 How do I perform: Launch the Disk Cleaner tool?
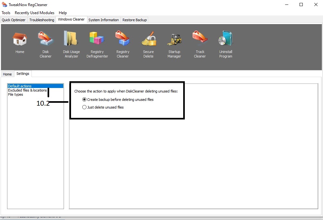tap(46, 44)
